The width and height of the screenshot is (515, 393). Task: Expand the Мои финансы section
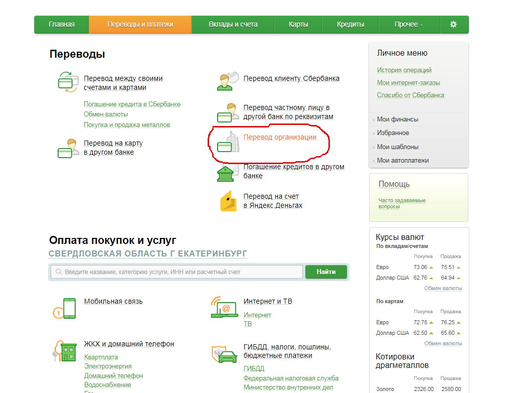pos(397,119)
